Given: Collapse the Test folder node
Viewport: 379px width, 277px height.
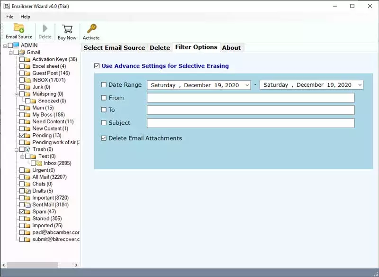Looking at the screenshot, I should point(22,157).
